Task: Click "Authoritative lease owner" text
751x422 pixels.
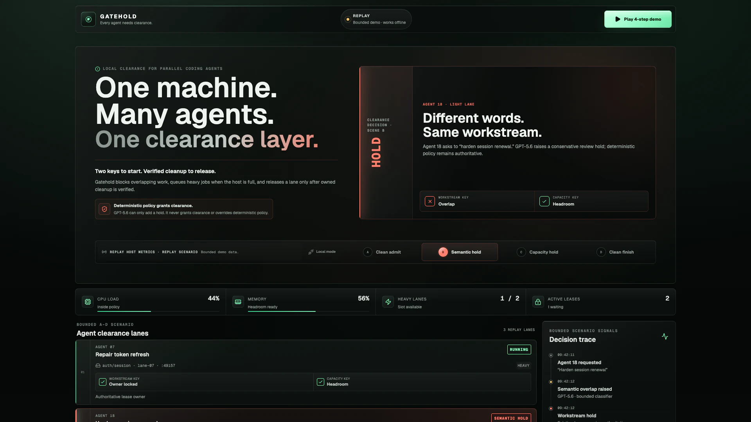Action: tap(120, 397)
